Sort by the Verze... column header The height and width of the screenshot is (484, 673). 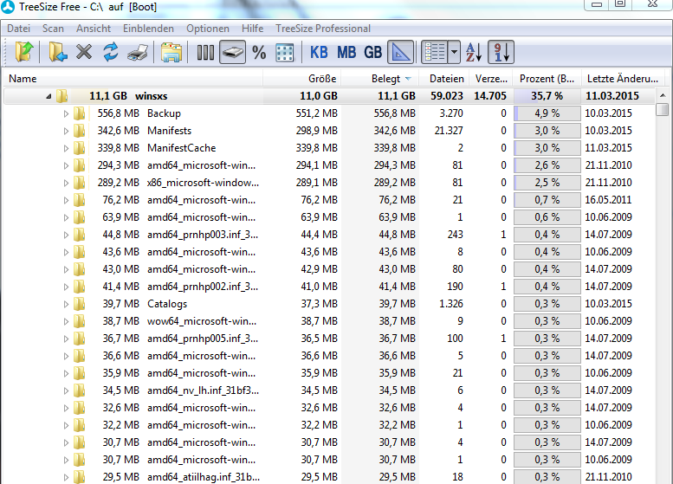point(491,79)
